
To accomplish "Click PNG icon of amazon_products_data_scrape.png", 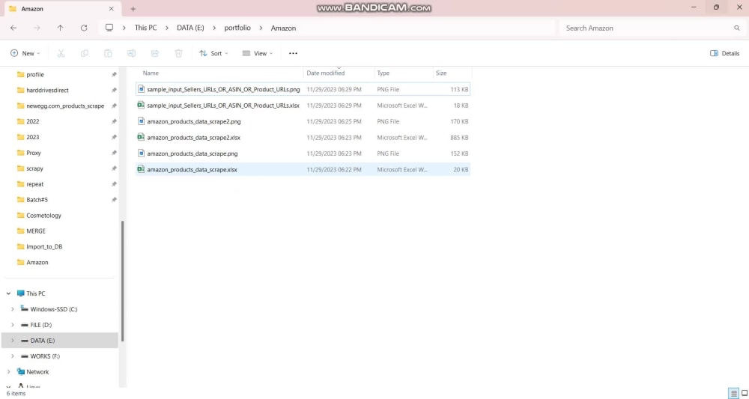I will 141,153.
